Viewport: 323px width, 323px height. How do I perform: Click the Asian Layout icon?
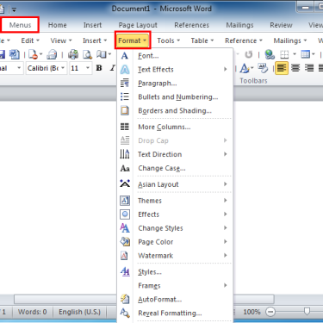point(125,183)
